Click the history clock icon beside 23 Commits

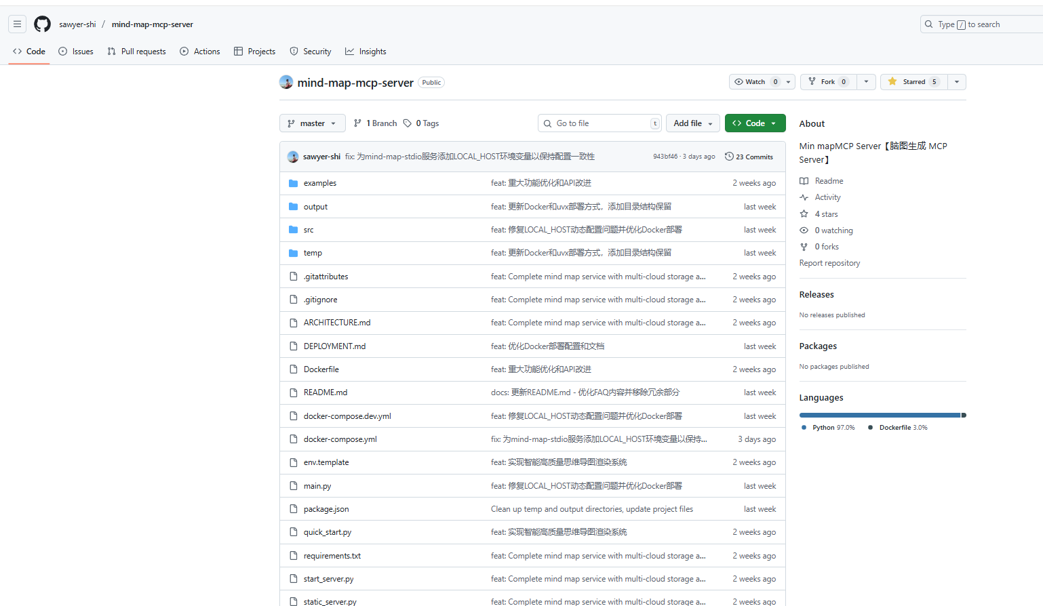coord(729,157)
